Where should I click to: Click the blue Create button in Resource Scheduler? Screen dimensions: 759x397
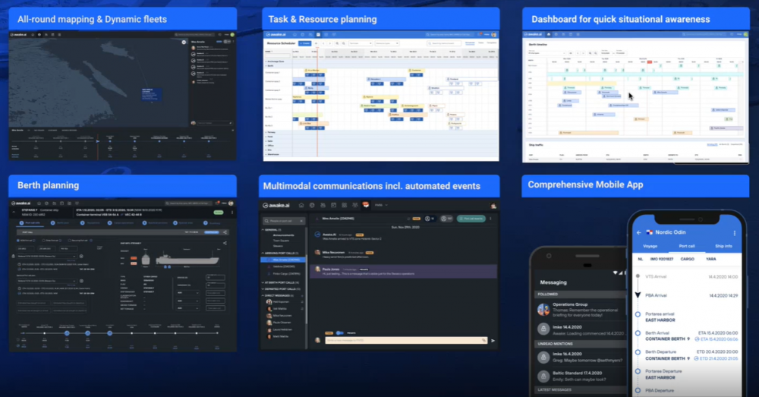(306, 44)
